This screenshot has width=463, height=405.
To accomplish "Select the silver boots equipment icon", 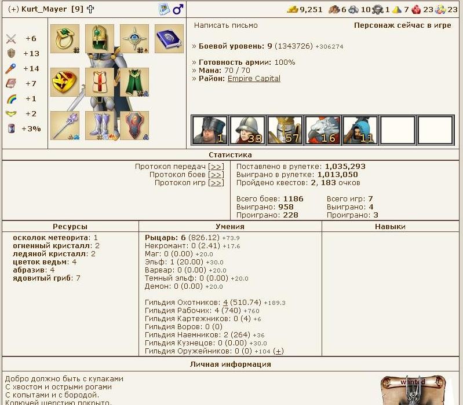I will (x=100, y=125).
